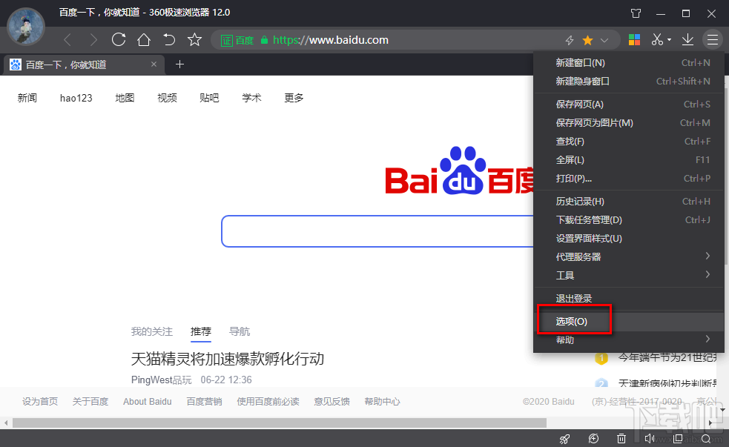This screenshot has width=729, height=447.
Task: Open the hao123 link
Action: (x=76, y=97)
